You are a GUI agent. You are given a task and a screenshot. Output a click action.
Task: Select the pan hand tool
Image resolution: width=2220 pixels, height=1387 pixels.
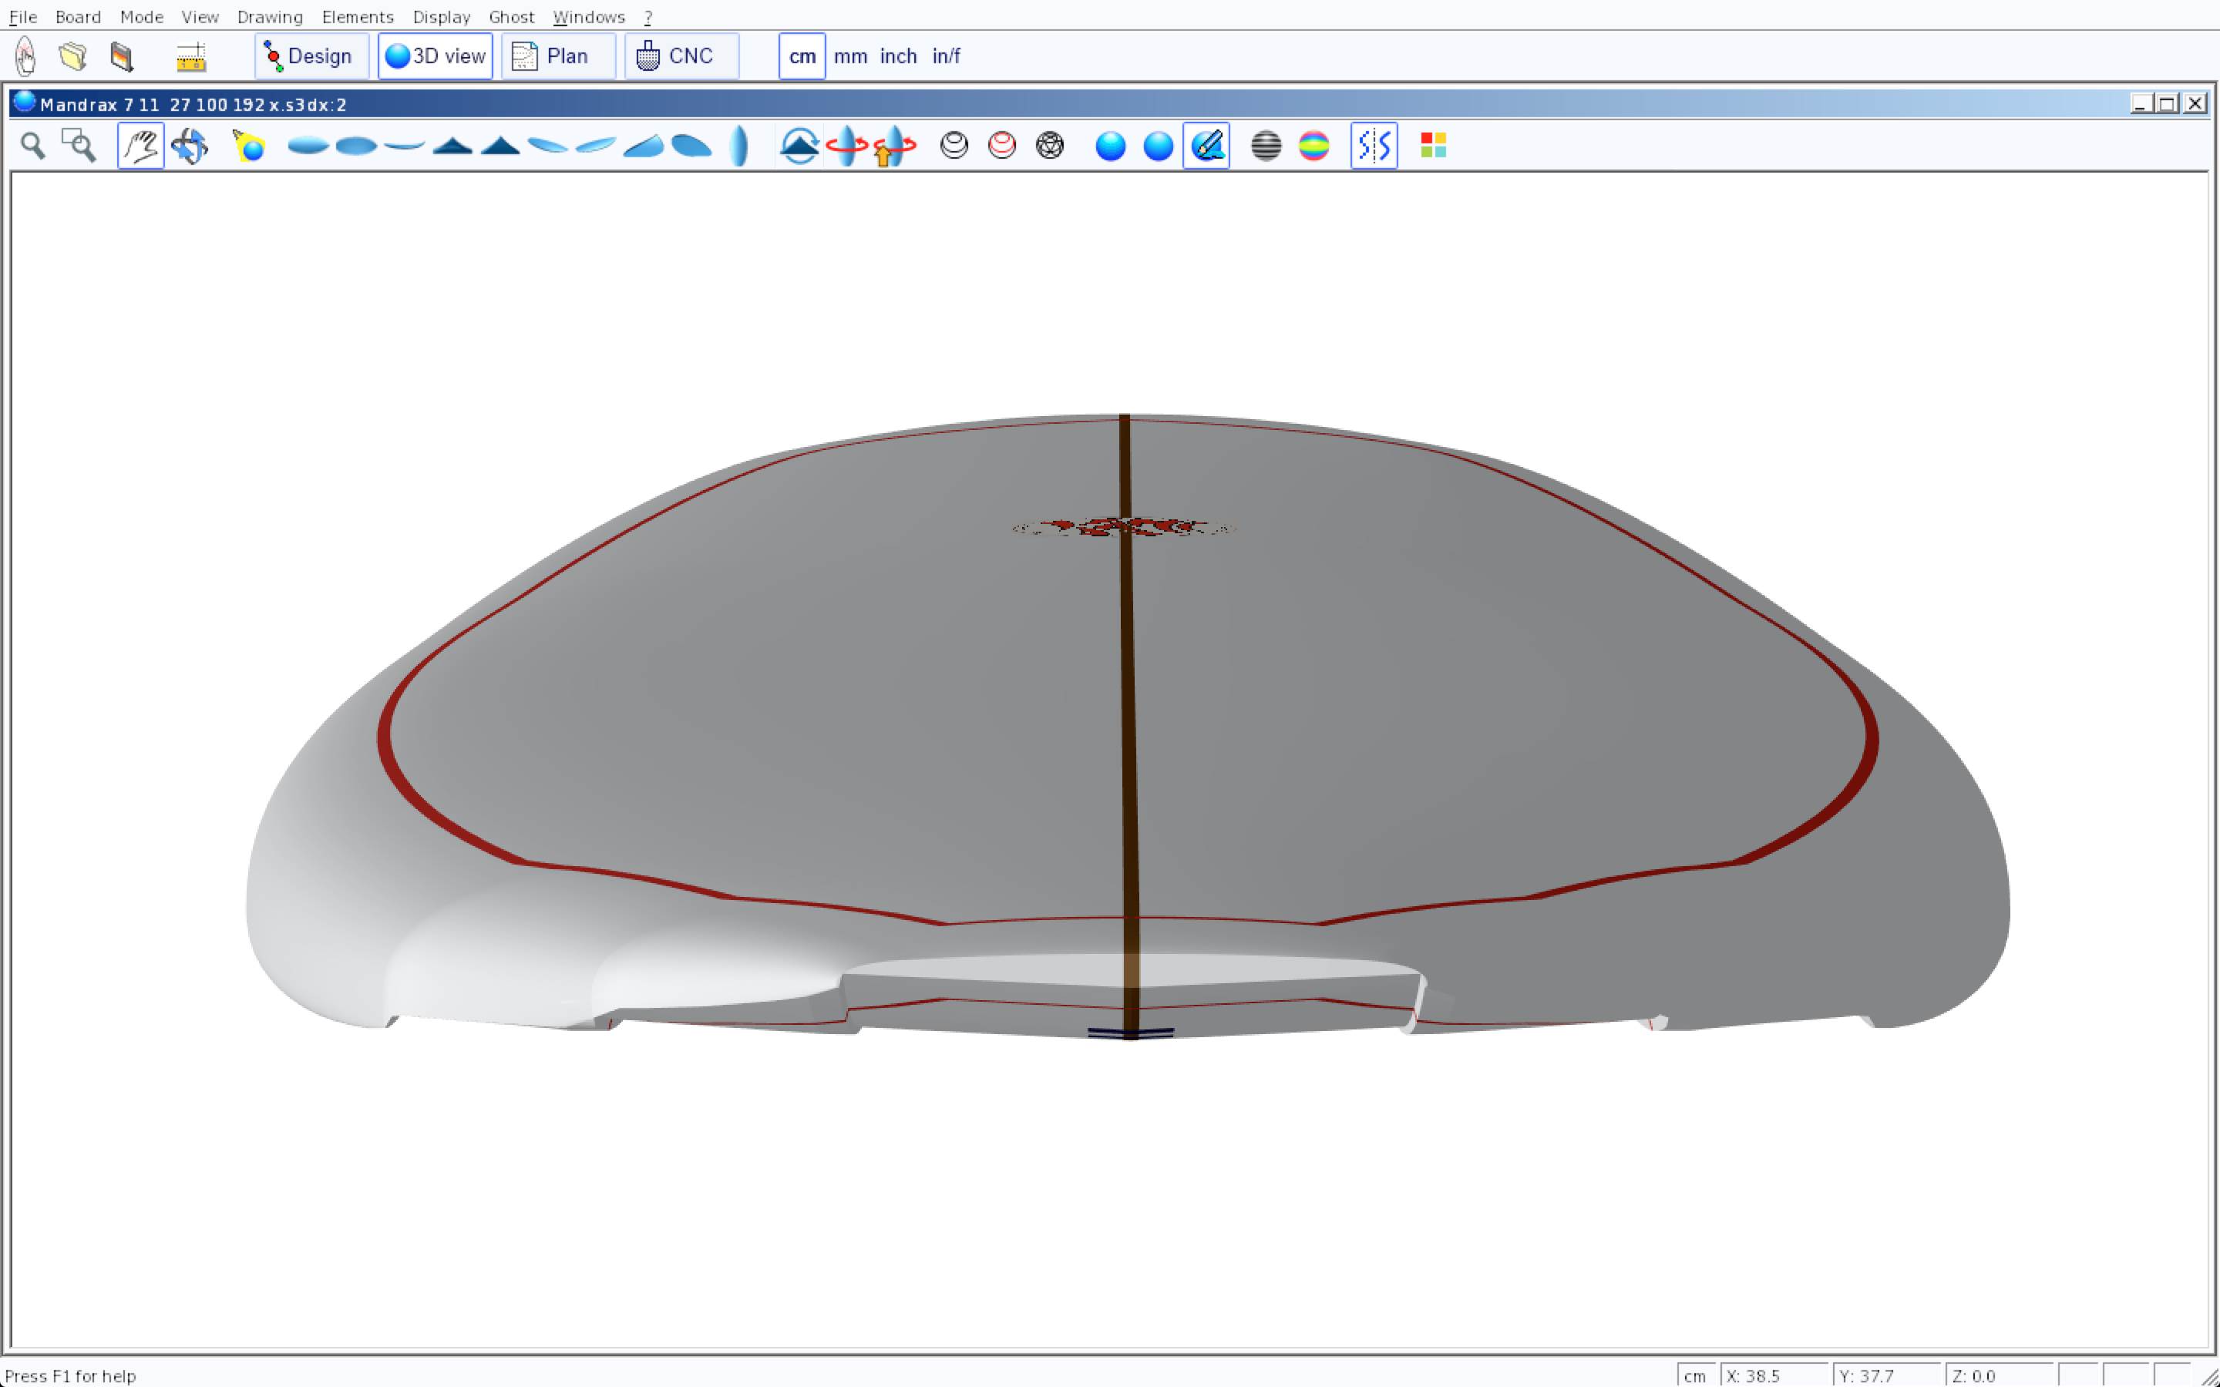tap(140, 146)
